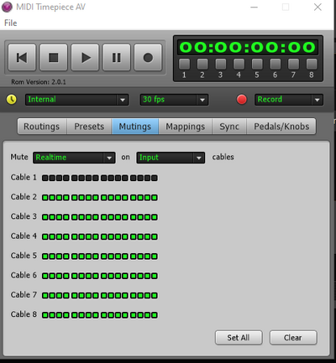Toggle last mute square in Cable 8 row
The height and width of the screenshot is (363, 336).
click(x=155, y=315)
